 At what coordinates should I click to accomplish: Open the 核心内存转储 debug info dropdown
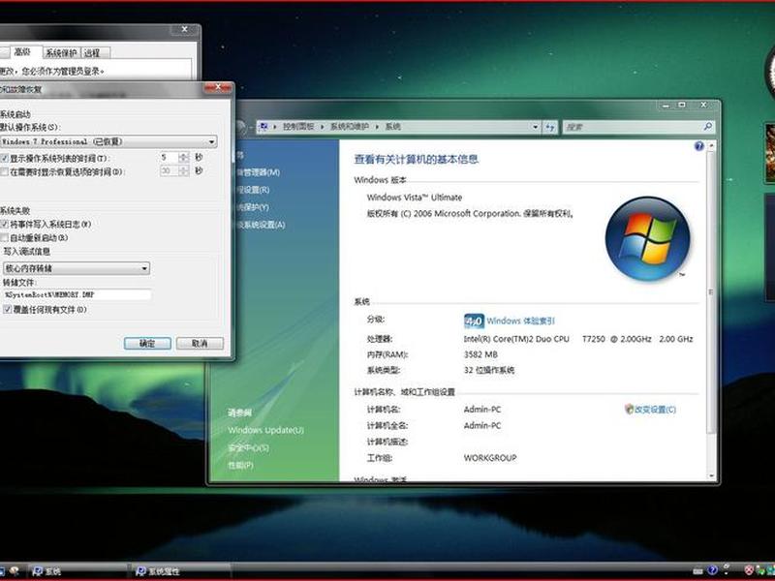pos(77,268)
